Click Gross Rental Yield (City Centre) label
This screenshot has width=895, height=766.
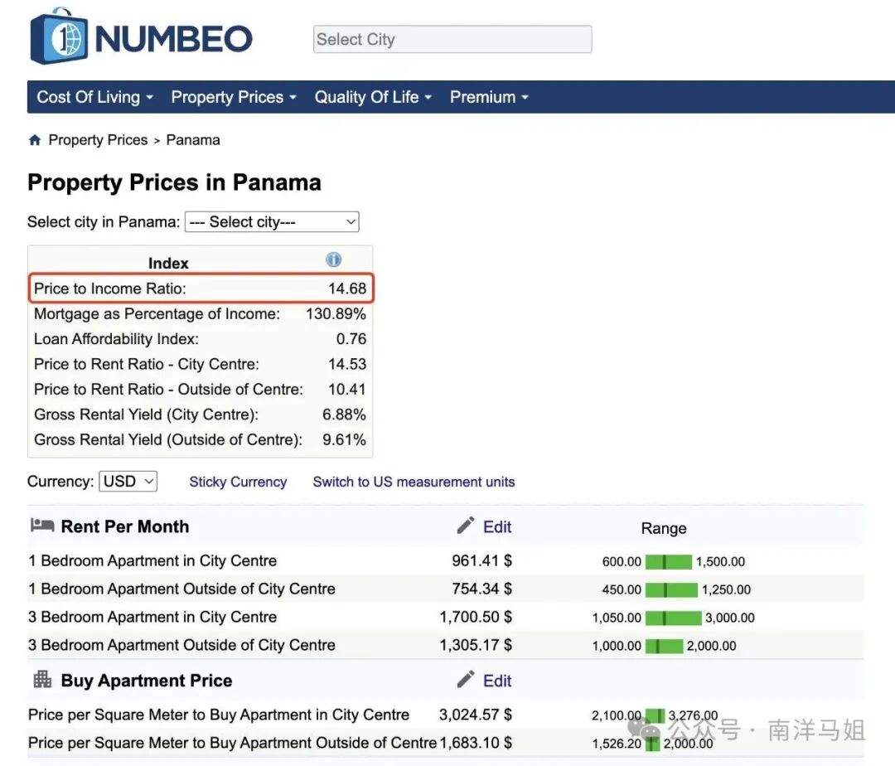[146, 415]
